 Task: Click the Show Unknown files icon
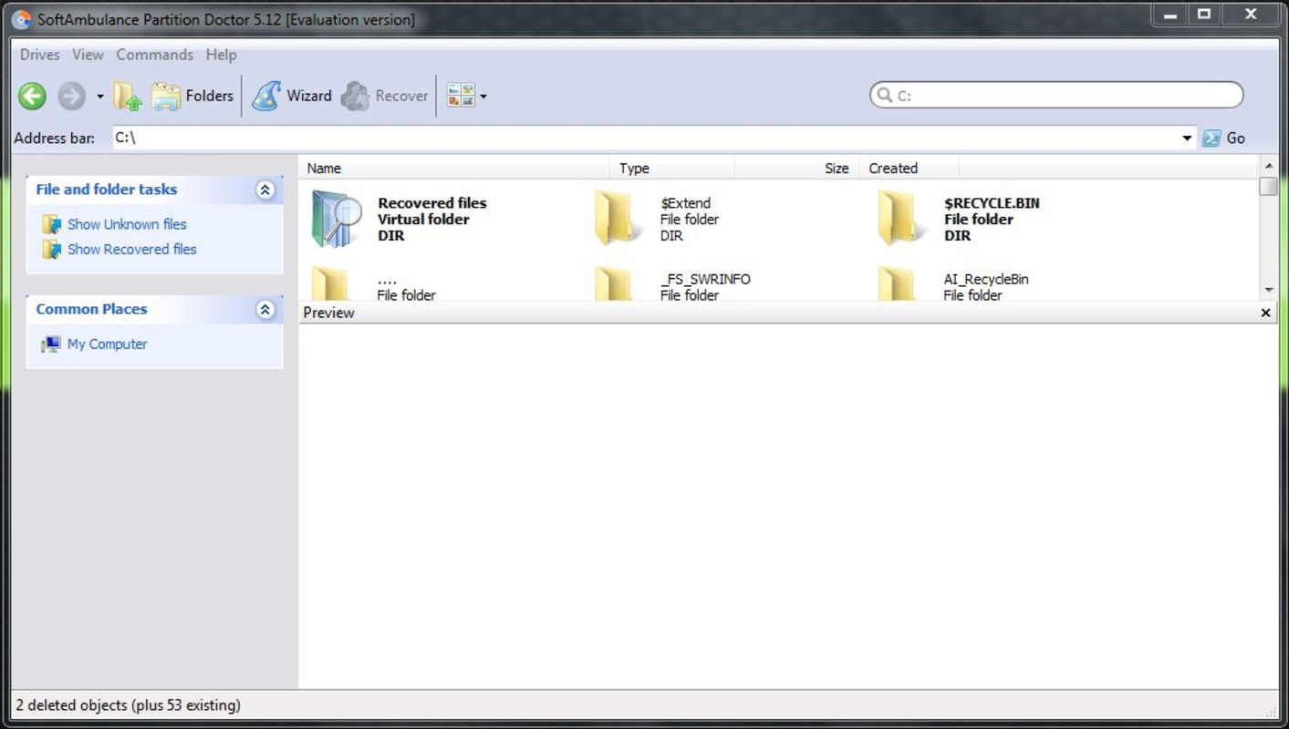click(52, 224)
